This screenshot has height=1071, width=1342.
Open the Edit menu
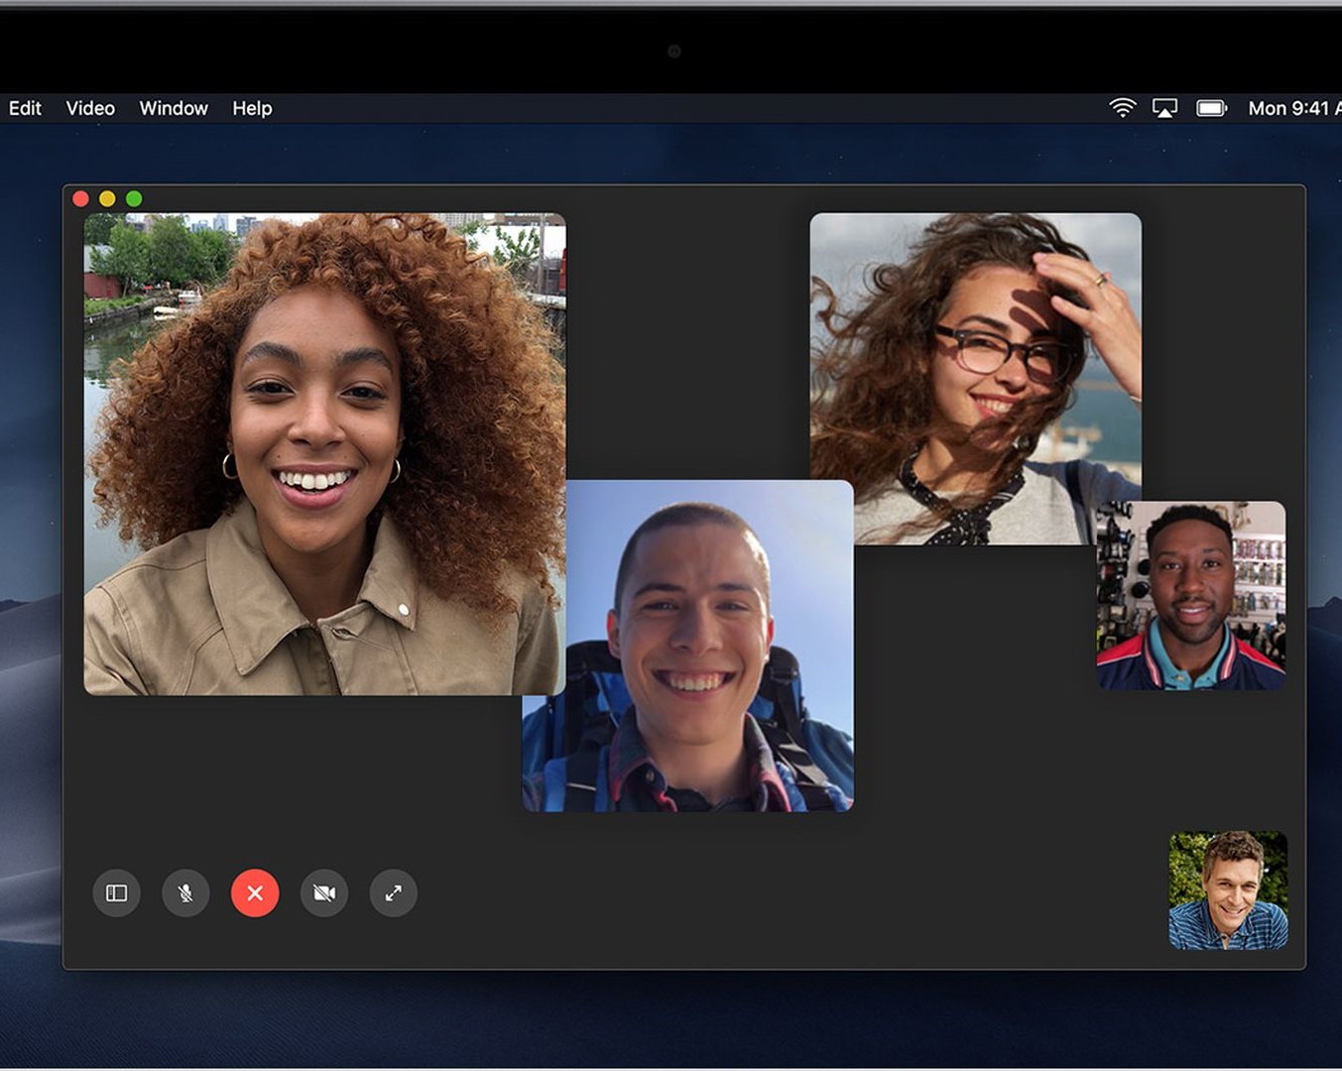[25, 108]
